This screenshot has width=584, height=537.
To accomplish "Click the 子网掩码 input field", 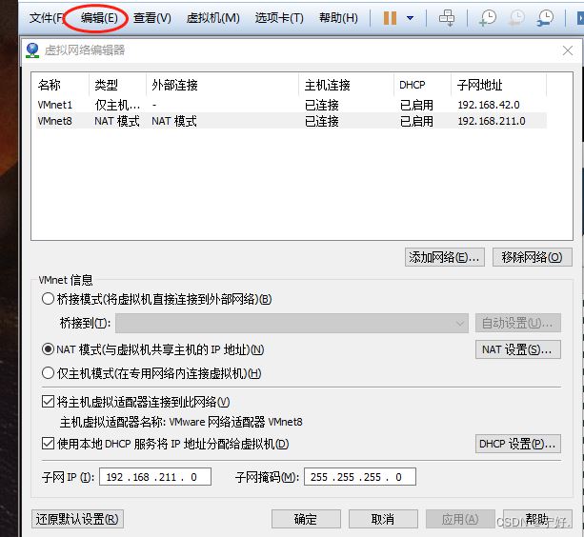I will click(360, 477).
